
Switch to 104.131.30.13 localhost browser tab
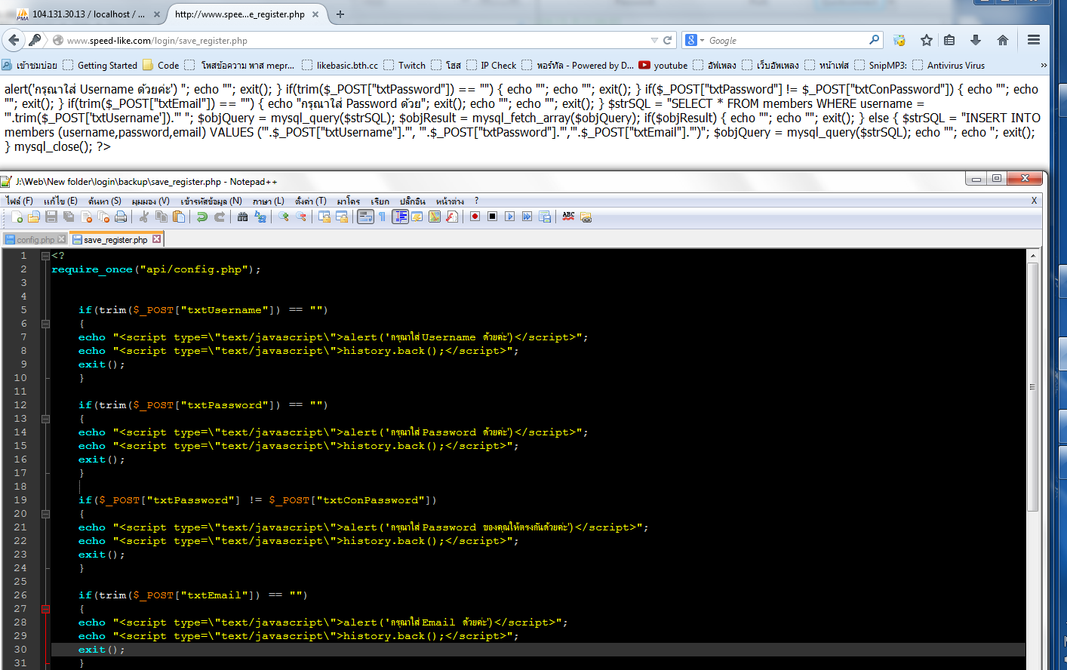(x=89, y=14)
